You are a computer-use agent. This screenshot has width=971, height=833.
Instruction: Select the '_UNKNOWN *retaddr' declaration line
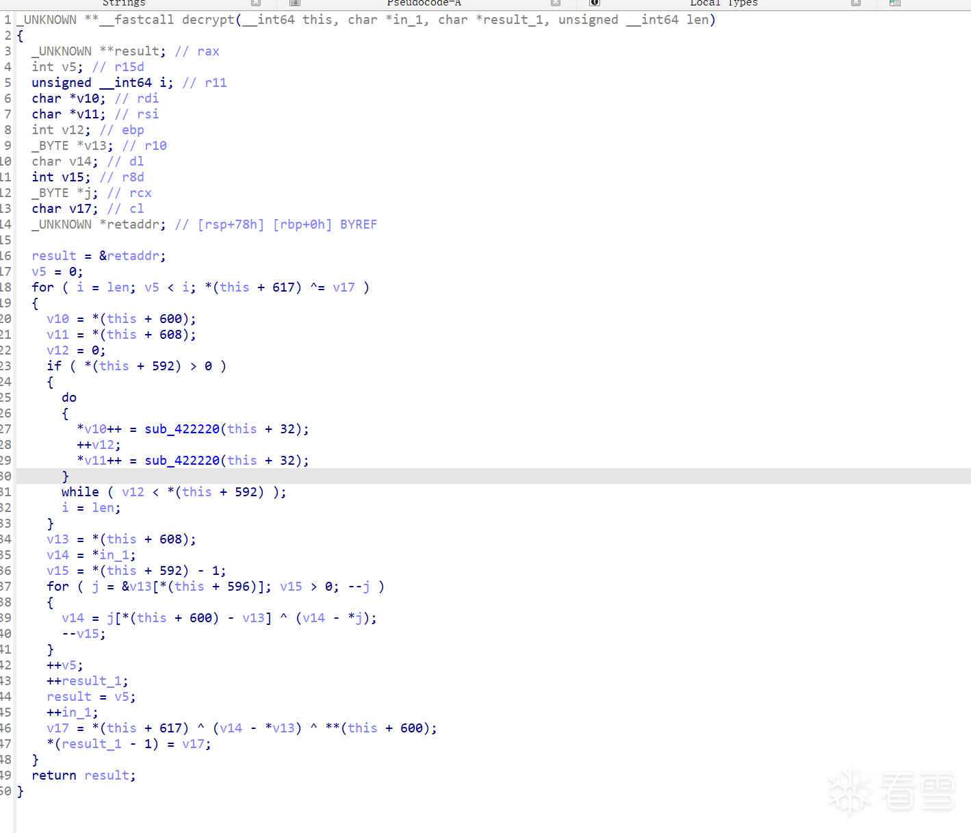click(x=205, y=225)
